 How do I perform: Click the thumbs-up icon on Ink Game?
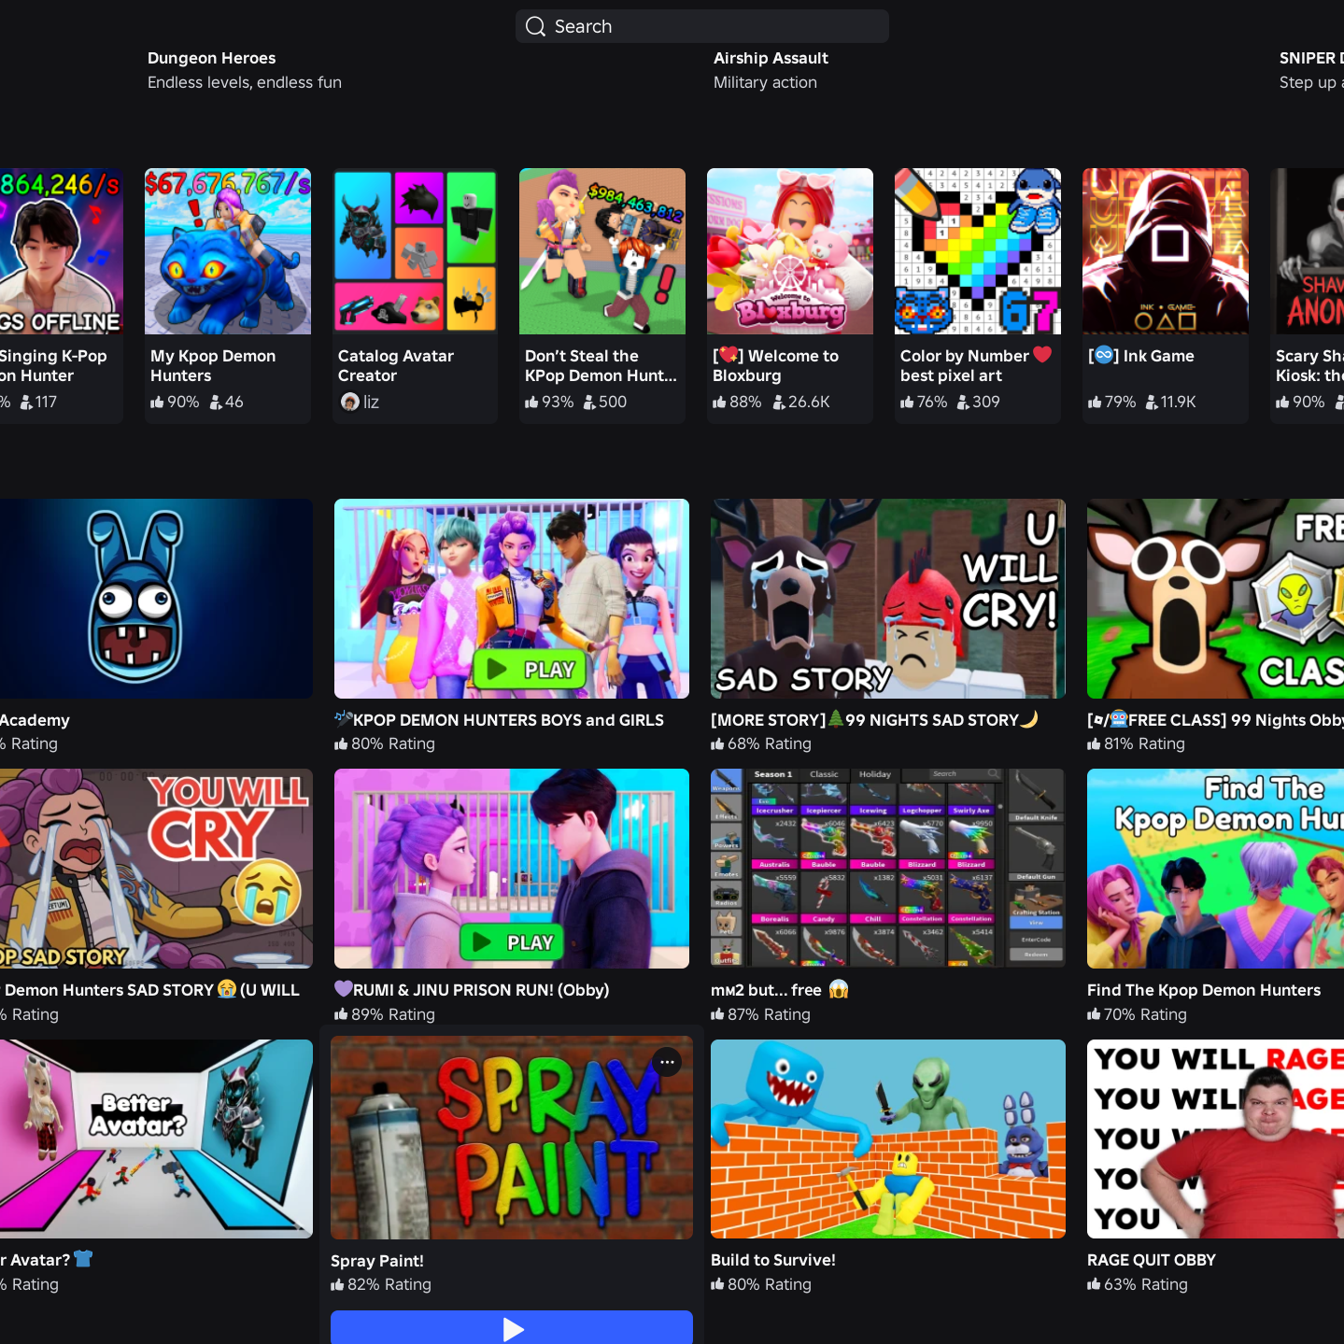coord(1095,403)
